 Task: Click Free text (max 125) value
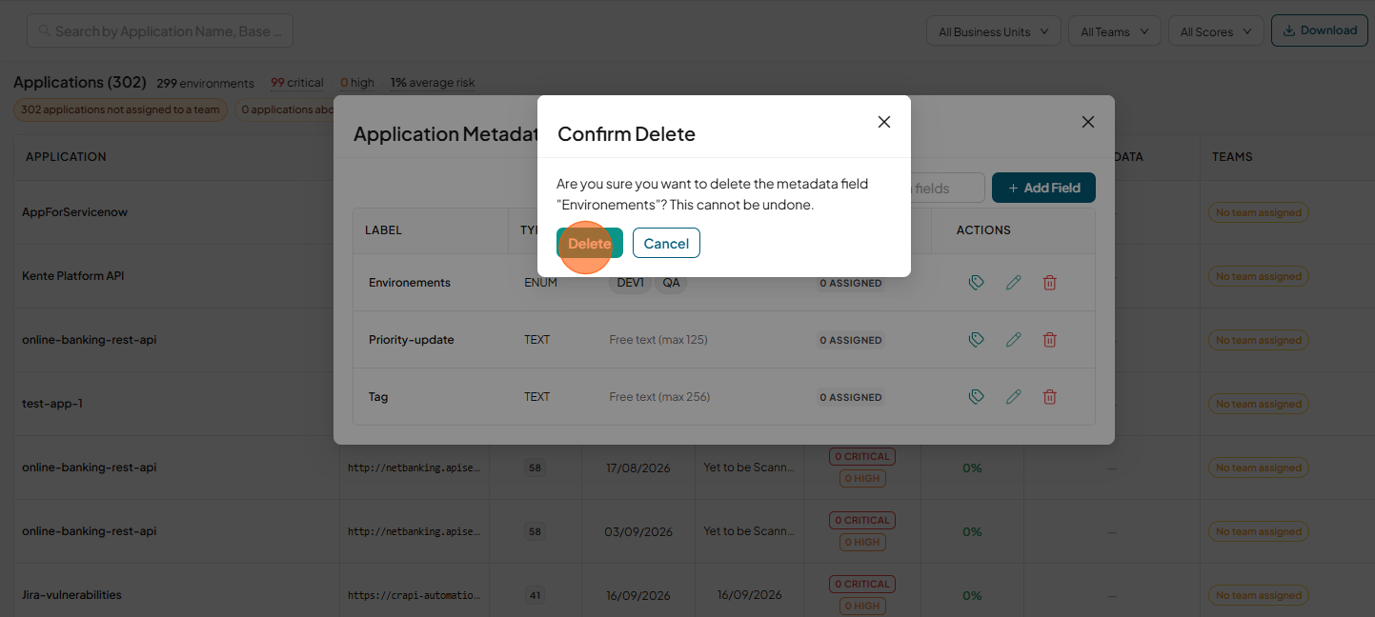pos(658,340)
